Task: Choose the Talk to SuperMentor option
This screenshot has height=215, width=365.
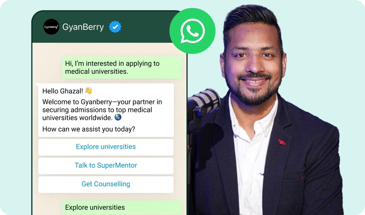Action: click(106, 166)
